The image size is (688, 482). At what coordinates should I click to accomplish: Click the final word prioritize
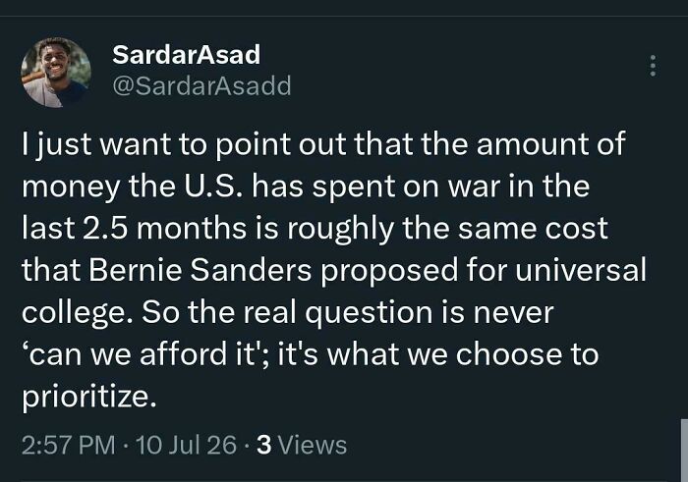[89, 397]
